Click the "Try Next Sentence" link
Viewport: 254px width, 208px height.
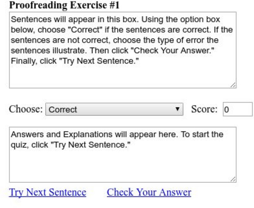point(47,192)
